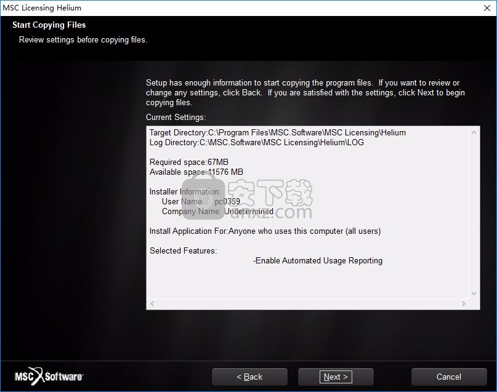Go back with the Back button

(x=249, y=377)
